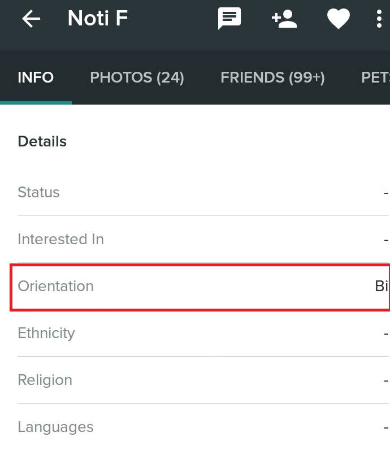Tap the Bi orientation value
The height and width of the screenshot is (450, 390).
pos(382,286)
